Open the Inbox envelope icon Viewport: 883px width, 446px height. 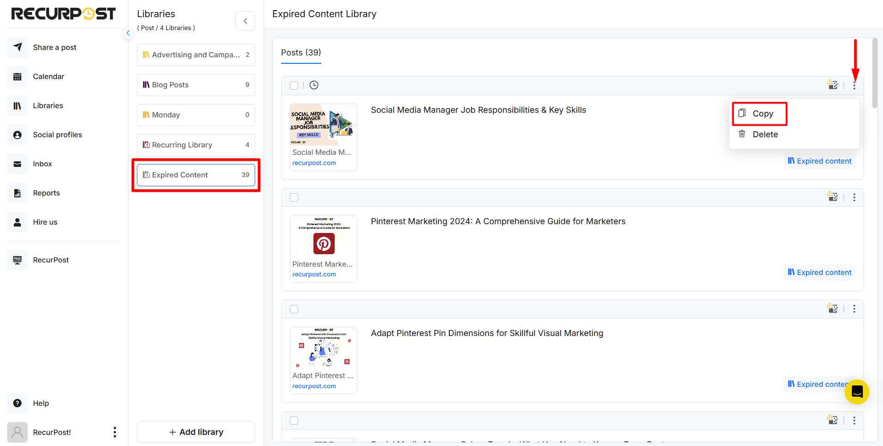pyautogui.click(x=18, y=164)
